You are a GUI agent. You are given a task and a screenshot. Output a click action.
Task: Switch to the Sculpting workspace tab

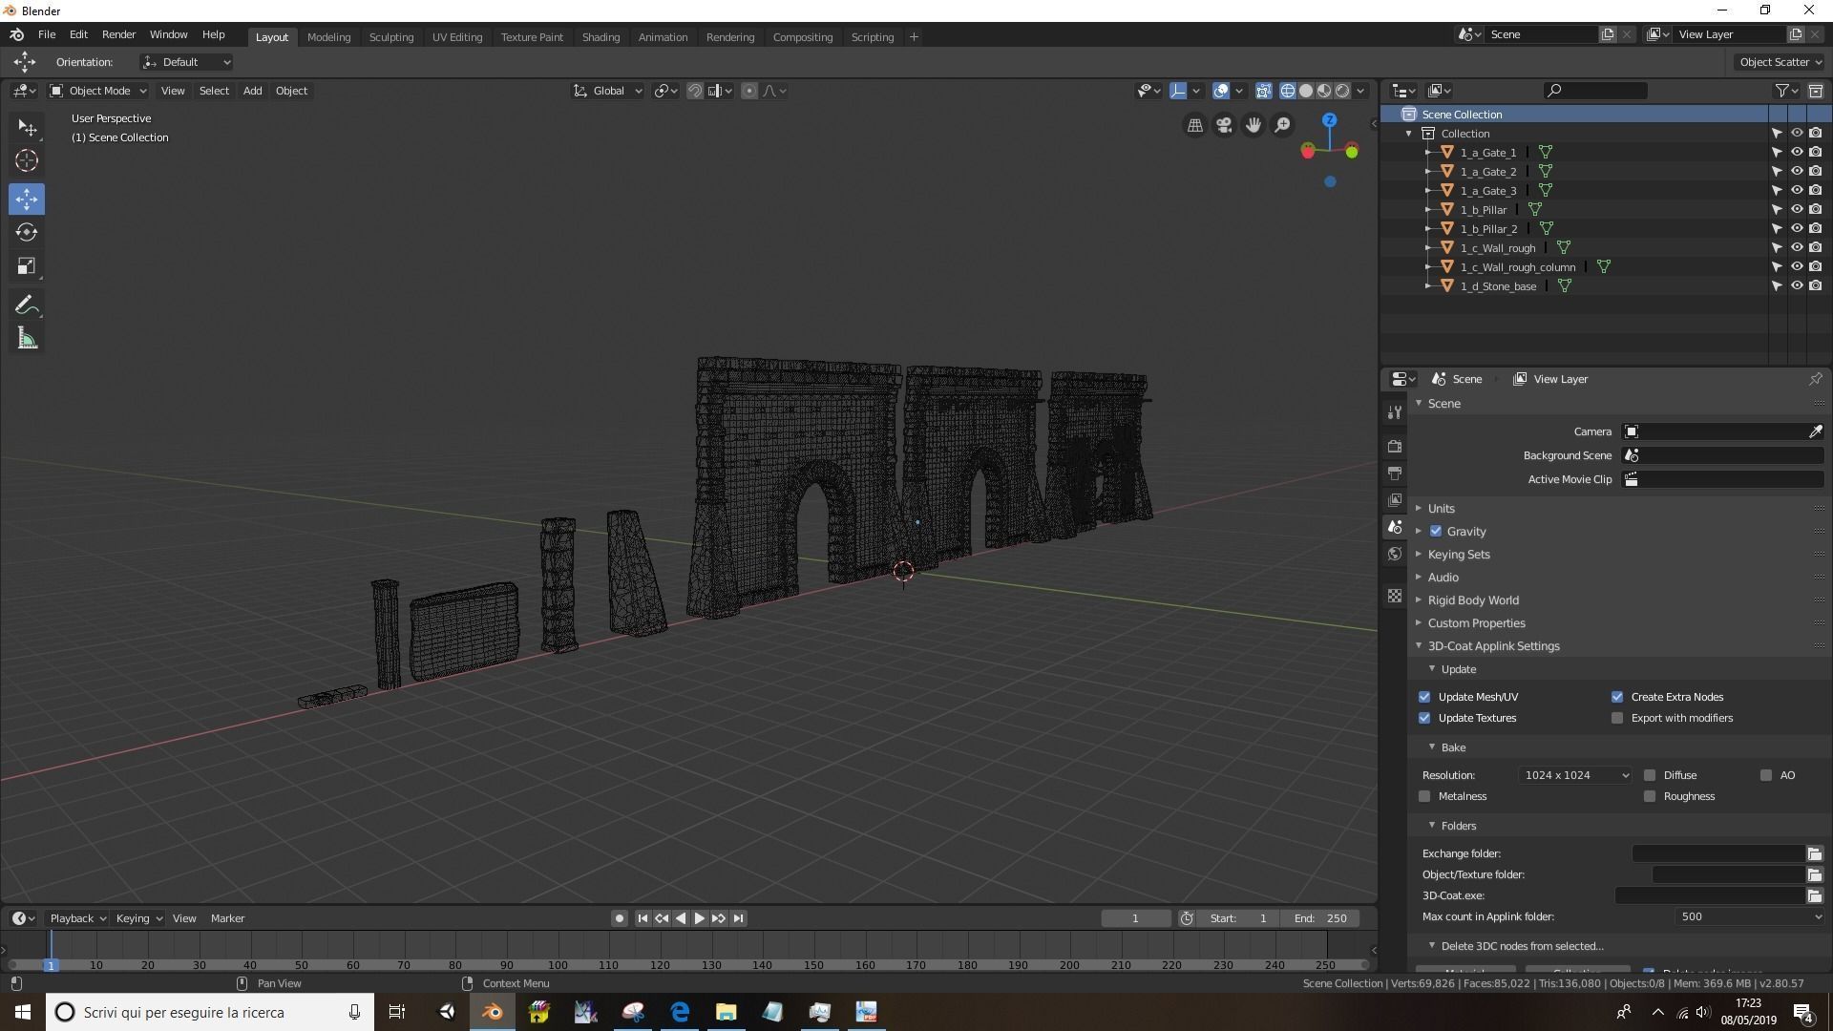coord(391,37)
